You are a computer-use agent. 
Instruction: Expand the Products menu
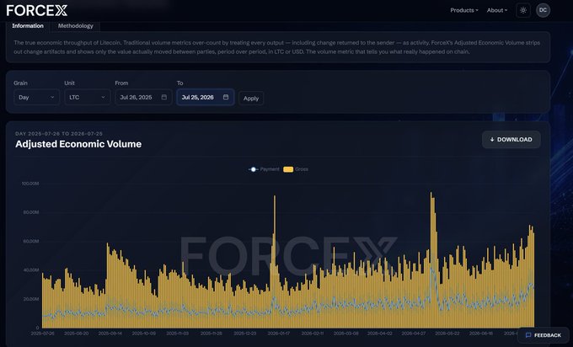pyautogui.click(x=464, y=10)
